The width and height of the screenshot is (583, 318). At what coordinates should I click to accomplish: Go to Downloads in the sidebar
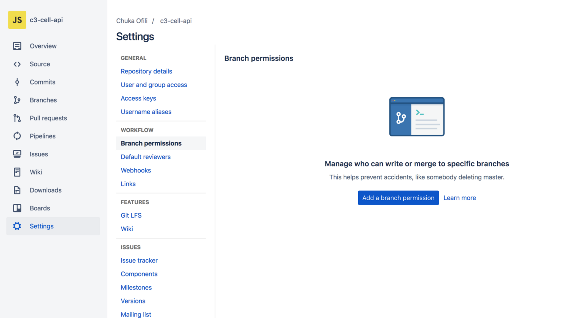[x=46, y=190]
